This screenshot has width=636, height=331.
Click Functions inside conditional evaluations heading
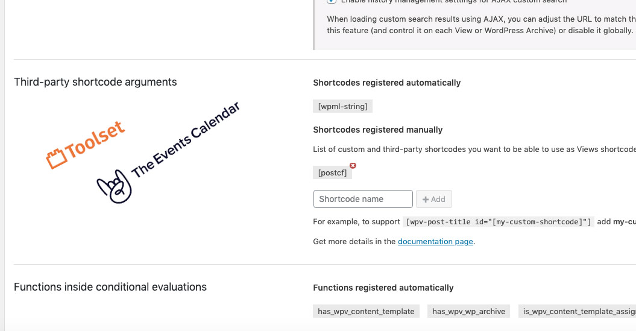[110, 287]
